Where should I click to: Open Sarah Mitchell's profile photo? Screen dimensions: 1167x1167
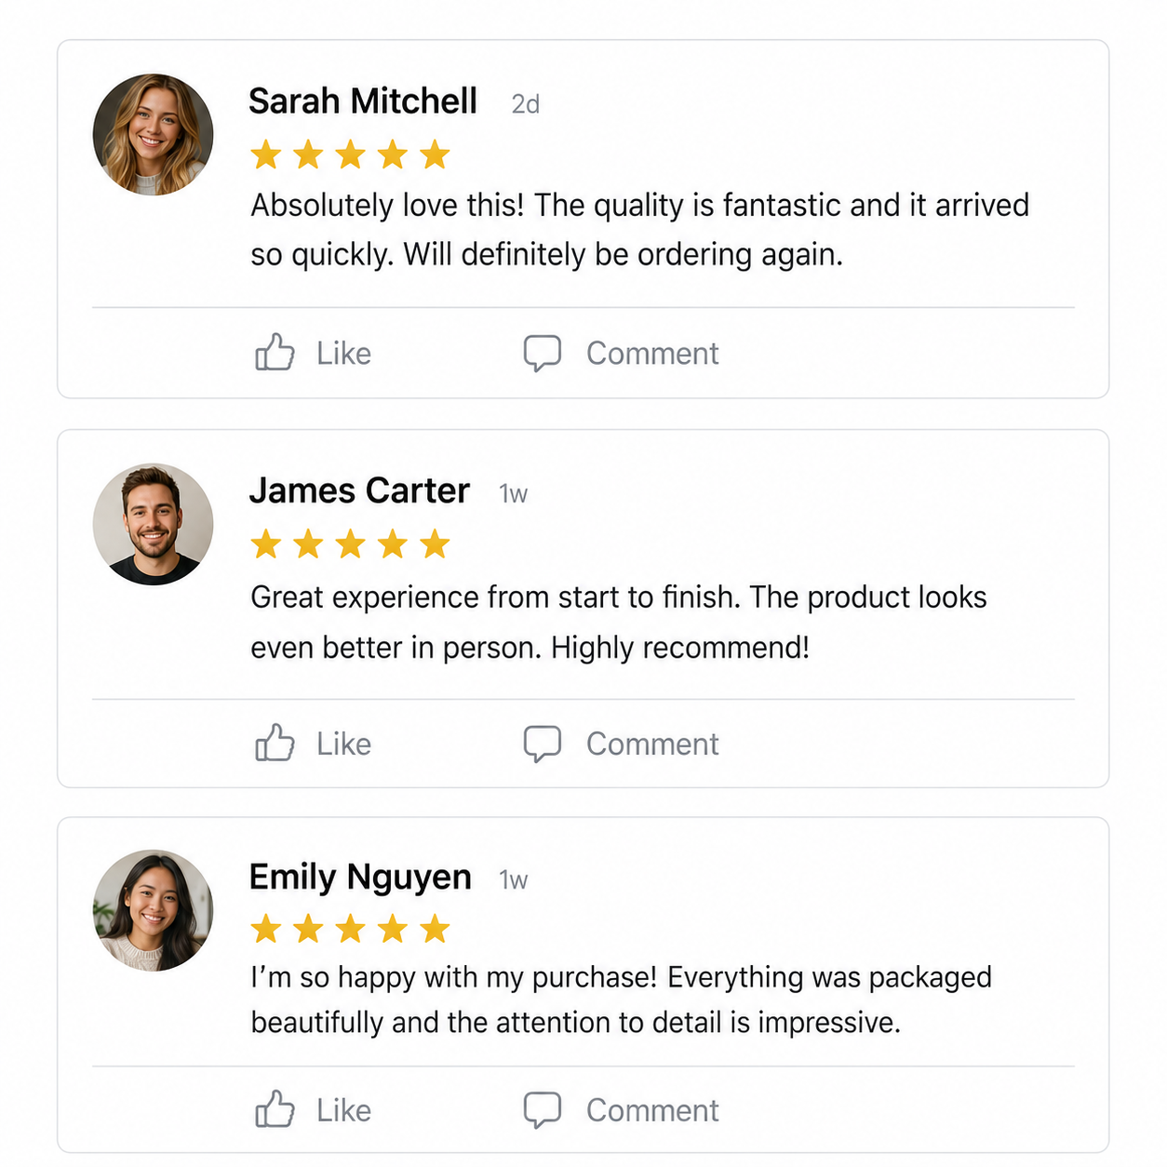pyautogui.click(x=154, y=135)
